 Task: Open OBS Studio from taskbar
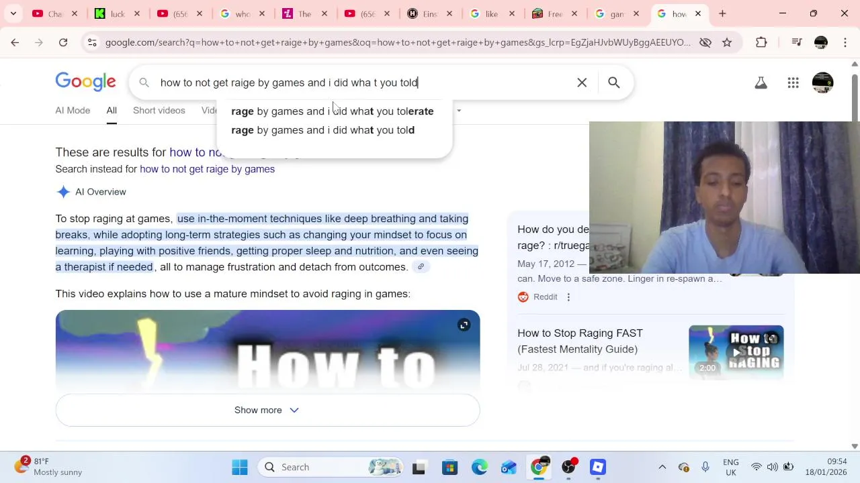[x=569, y=467]
